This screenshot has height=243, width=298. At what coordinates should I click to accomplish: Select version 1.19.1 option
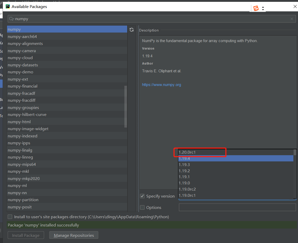pyautogui.click(x=236, y=177)
